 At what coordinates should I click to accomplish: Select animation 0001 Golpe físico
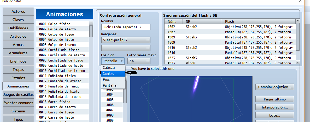tap(62, 24)
